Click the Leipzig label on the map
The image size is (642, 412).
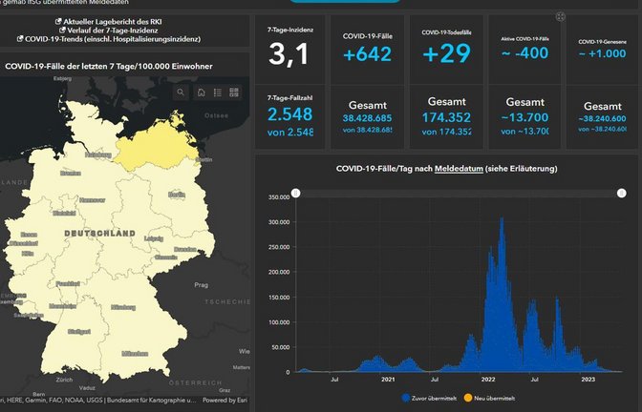(154, 238)
